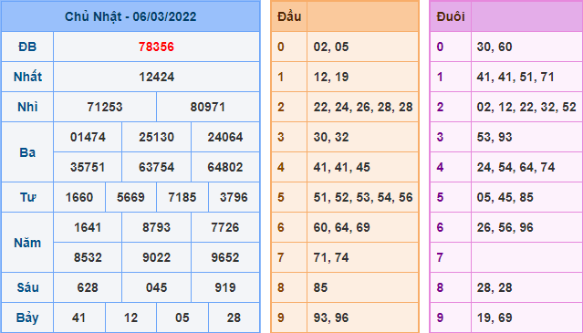The height and width of the screenshot is (333, 583).
Task: Select fourth prize number 7185
Action: click(x=182, y=197)
